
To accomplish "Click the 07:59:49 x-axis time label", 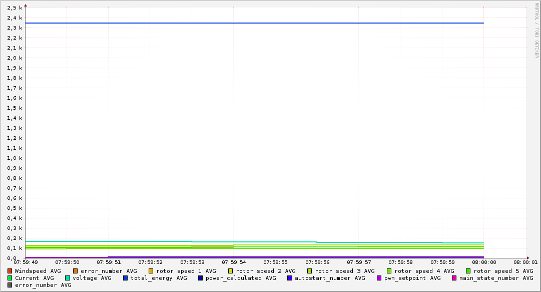I will tap(26, 262).
